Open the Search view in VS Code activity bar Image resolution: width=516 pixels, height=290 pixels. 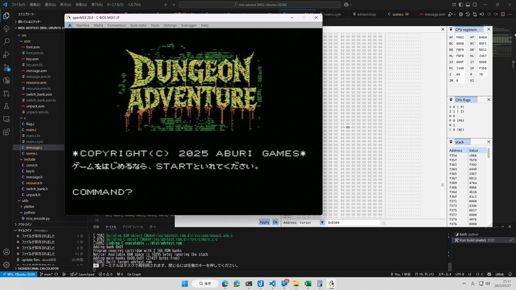click(6, 42)
